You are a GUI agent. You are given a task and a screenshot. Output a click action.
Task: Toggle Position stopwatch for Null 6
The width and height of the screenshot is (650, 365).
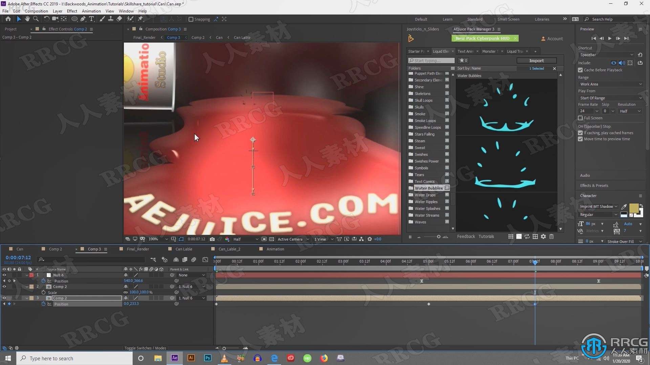pyautogui.click(x=43, y=281)
